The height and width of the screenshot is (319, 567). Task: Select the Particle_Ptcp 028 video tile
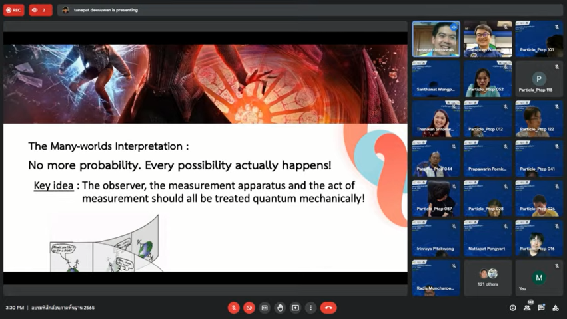pos(488,199)
